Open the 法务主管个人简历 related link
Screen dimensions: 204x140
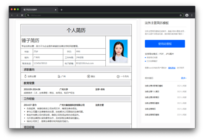coord(152,92)
